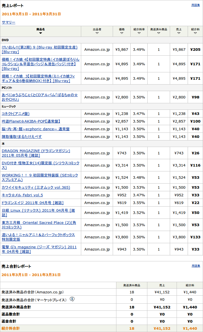Open DRAGON MAGAZINE 2011年 05月号 link
This screenshot has height=332, width=203.
[36, 151]
